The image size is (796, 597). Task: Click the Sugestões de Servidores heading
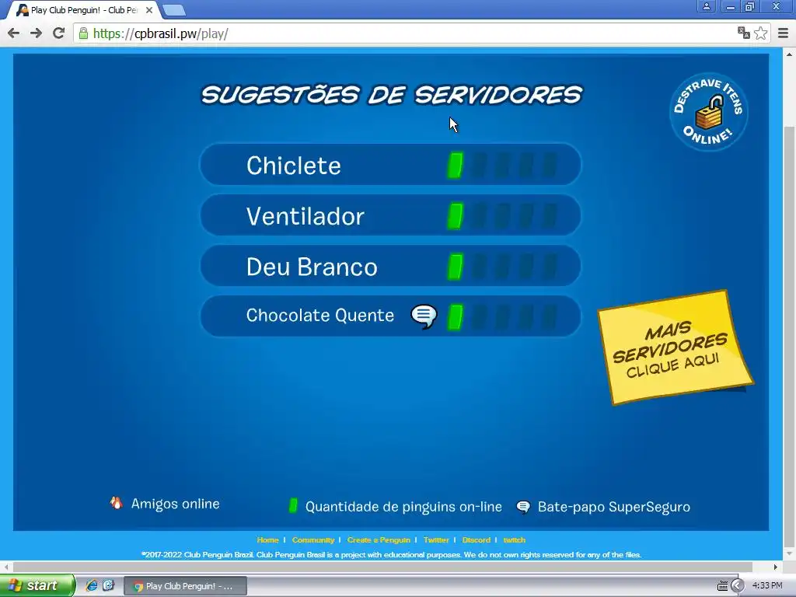pyautogui.click(x=392, y=94)
